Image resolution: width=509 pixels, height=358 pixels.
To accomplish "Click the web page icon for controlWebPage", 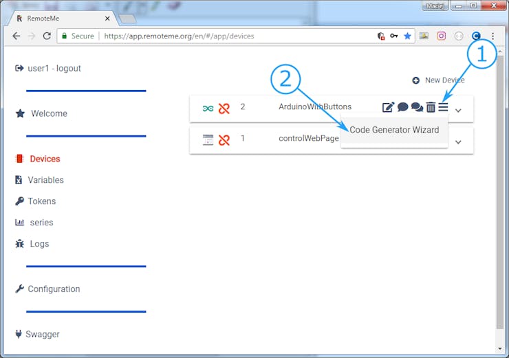I will [x=208, y=139].
